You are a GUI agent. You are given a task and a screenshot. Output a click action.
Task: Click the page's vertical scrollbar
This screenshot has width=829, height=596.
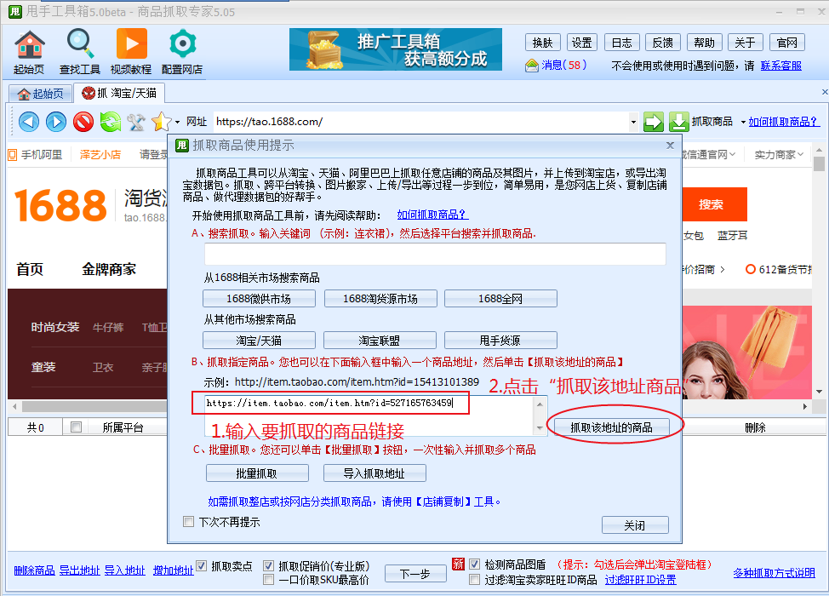point(819,255)
